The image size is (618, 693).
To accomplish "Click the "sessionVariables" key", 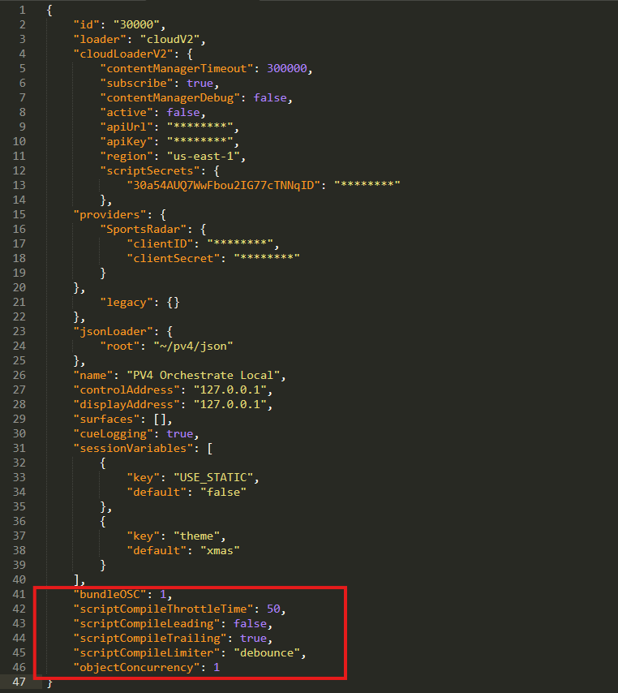I will pos(133,449).
